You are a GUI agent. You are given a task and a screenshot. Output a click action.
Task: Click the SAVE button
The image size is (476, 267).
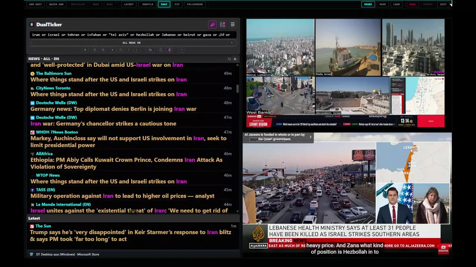pos(383,4)
